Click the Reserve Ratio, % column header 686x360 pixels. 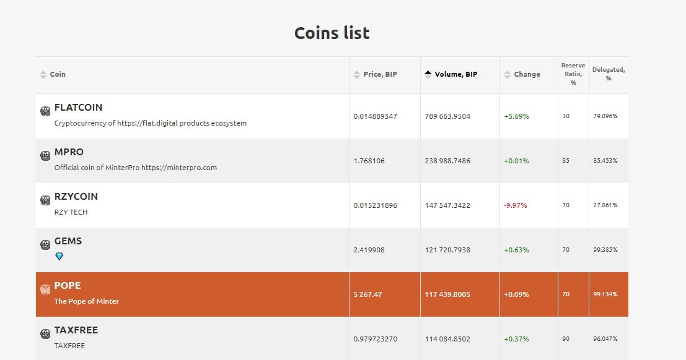click(x=573, y=74)
